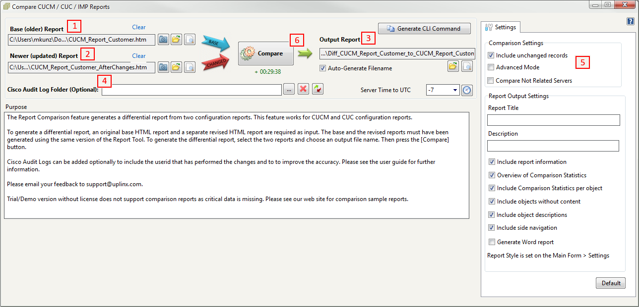The height and width of the screenshot is (307, 639).
Task: Enable Compare Not Related Servers
Action: pyautogui.click(x=491, y=81)
